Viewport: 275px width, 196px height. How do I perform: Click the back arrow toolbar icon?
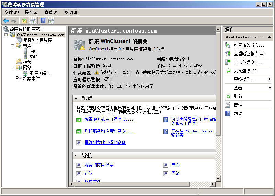coord(6,21)
